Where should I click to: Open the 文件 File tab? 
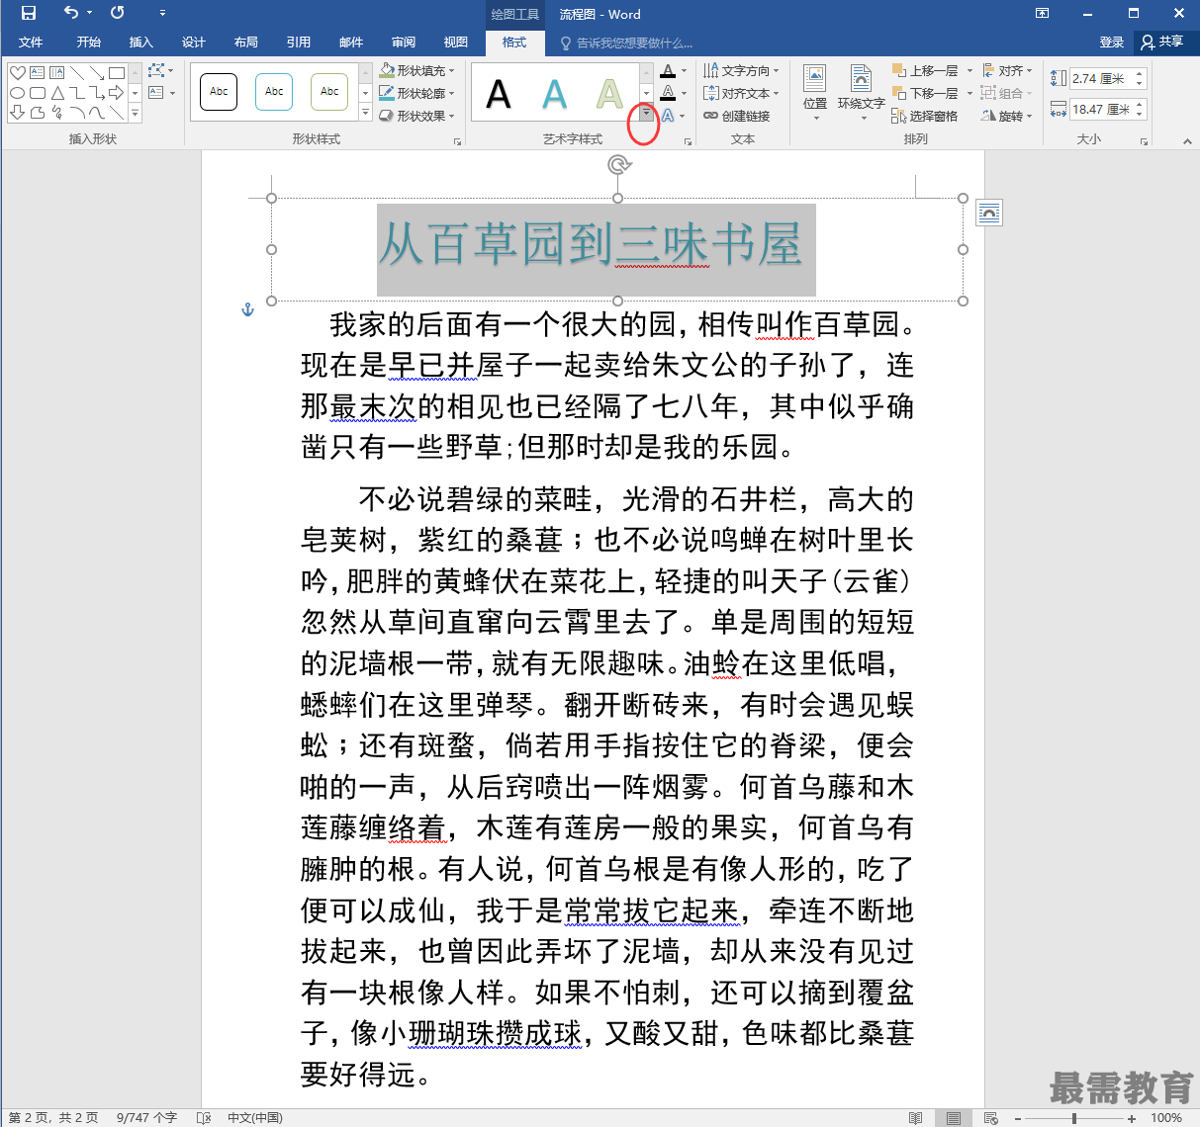[x=31, y=43]
